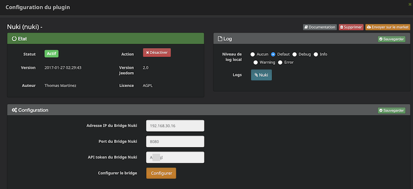This screenshot has height=189, width=413.
Task: Click the green Actif status badge
Action: point(51,54)
